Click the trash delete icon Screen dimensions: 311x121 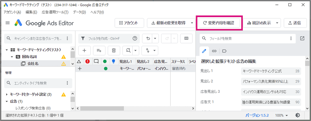pyautogui.click(x=114, y=50)
